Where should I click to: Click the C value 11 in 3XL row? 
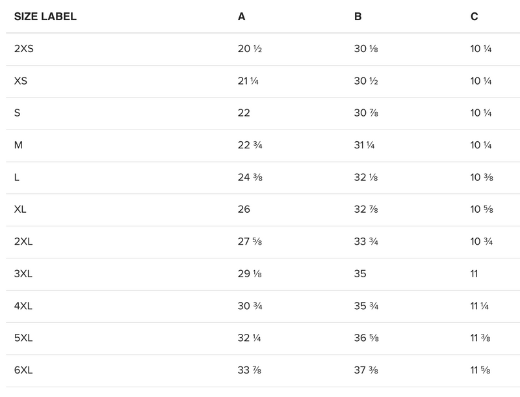point(474,274)
